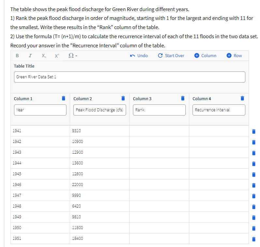This screenshot has height=247, width=260.
Task: Select the Rank cell for year 1946
Action: (159, 185)
